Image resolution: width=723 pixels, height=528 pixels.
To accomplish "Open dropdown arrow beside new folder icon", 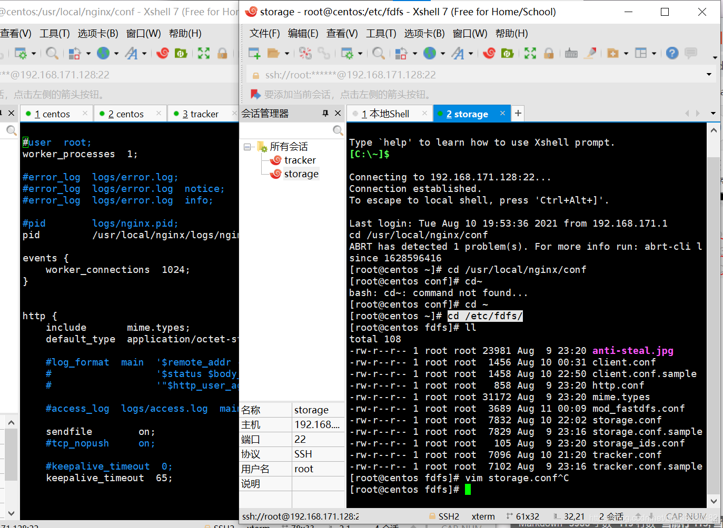I will click(x=626, y=54).
